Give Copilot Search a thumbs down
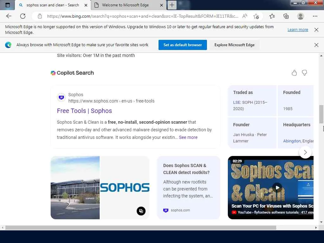The image size is (324, 243). coord(304,73)
